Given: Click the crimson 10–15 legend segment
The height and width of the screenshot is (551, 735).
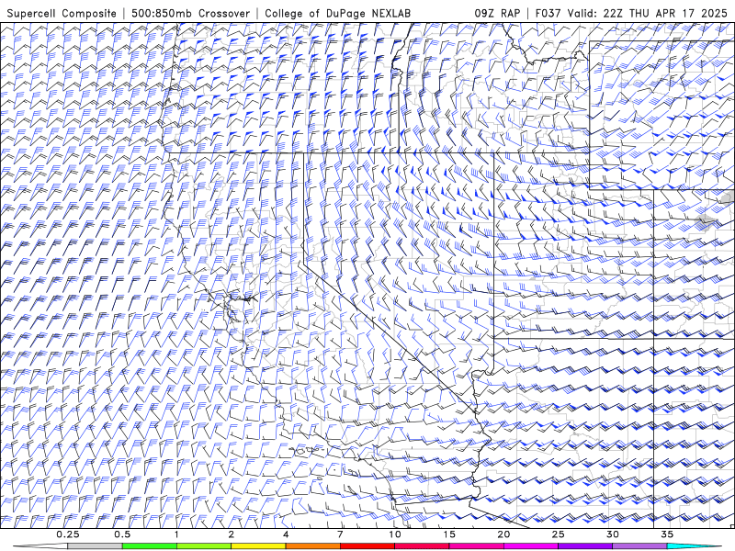Looking at the screenshot, I should point(422,546).
